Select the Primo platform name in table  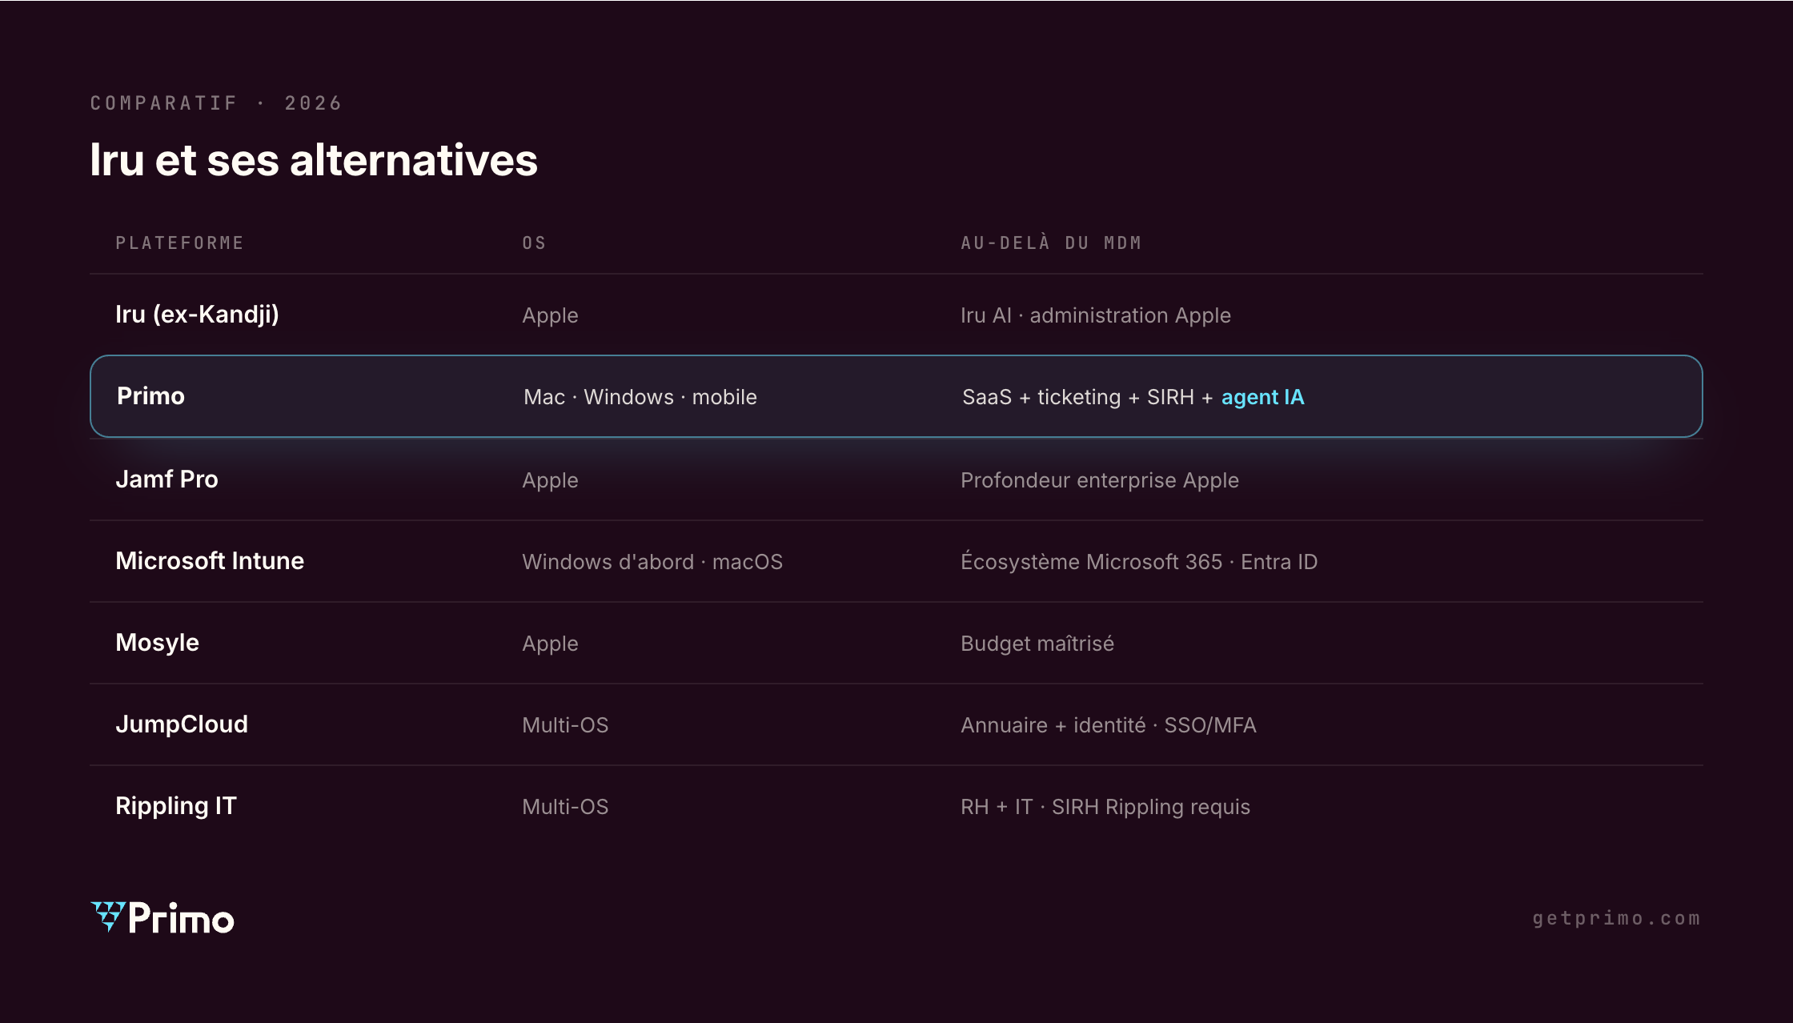pyautogui.click(x=150, y=396)
